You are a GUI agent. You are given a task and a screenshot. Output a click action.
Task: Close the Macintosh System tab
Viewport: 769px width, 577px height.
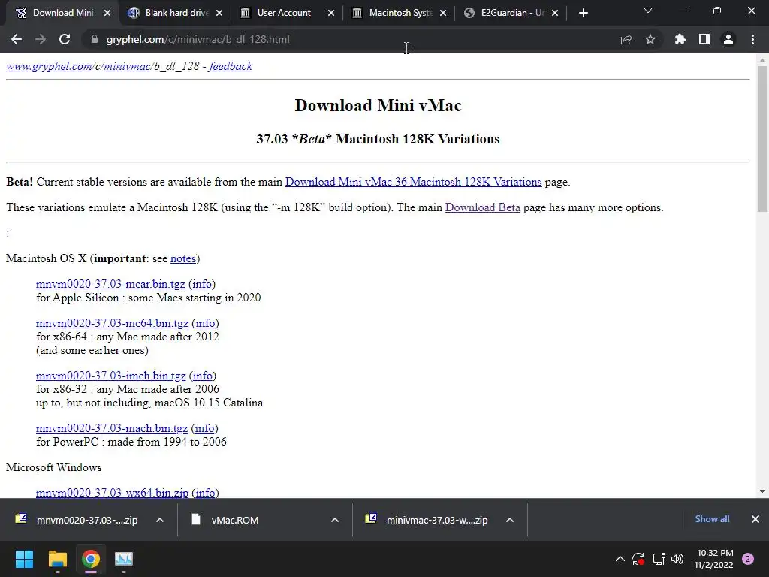tap(443, 13)
